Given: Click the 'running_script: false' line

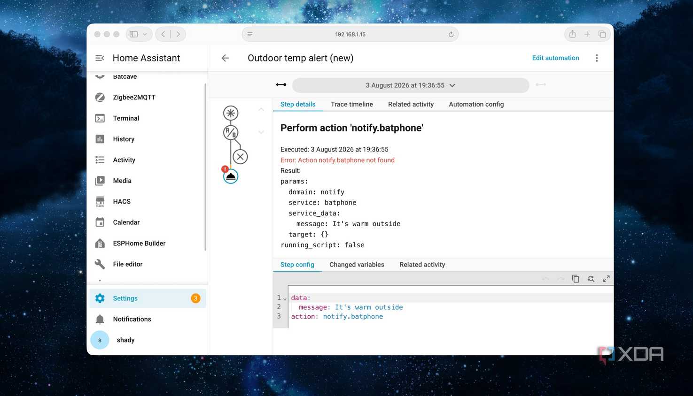Looking at the screenshot, I should pyautogui.click(x=322, y=245).
